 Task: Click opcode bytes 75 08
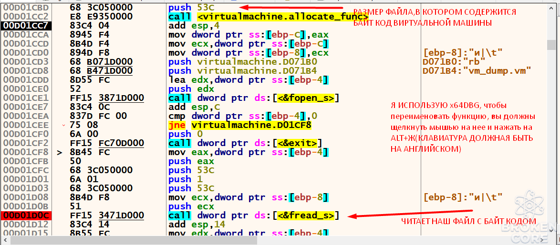(84, 125)
